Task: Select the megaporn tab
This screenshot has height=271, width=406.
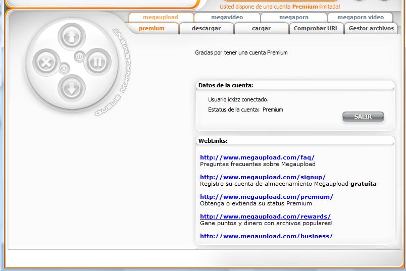Action: 293,17
